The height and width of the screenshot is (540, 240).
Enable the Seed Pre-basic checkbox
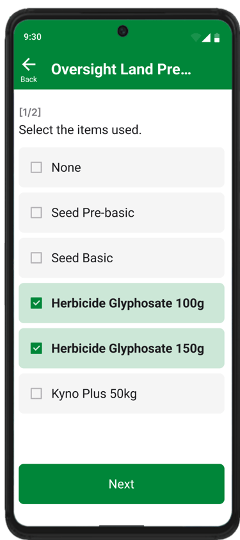(x=36, y=212)
